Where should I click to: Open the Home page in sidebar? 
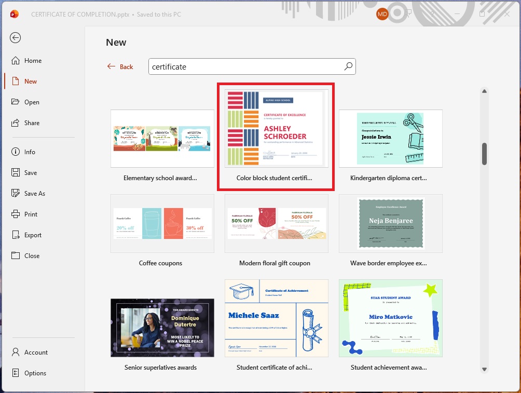pyautogui.click(x=33, y=61)
